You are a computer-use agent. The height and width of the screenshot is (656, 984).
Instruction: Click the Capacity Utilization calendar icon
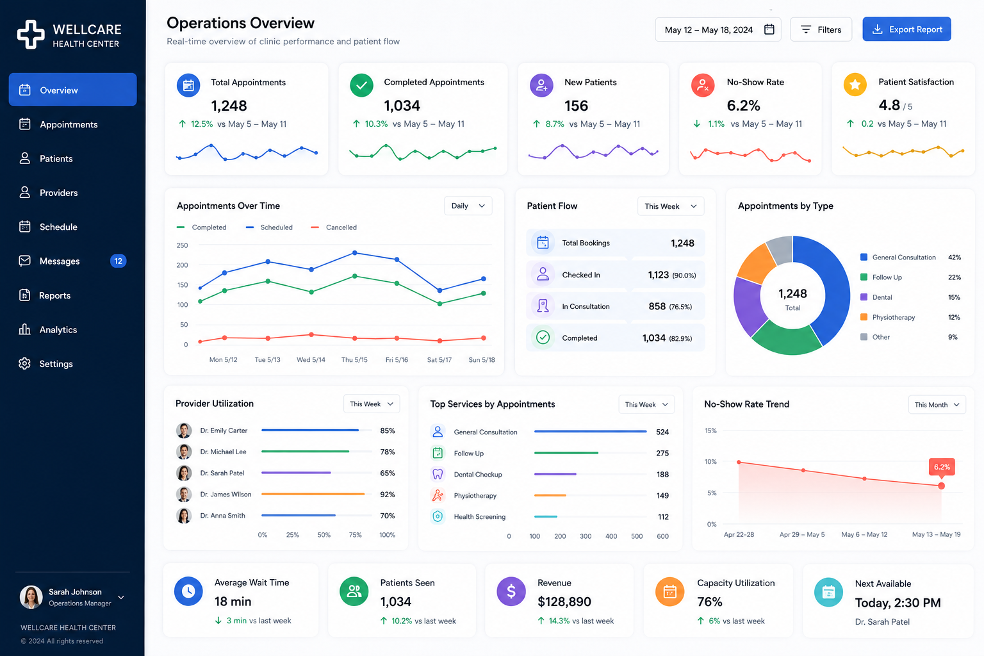click(x=670, y=592)
